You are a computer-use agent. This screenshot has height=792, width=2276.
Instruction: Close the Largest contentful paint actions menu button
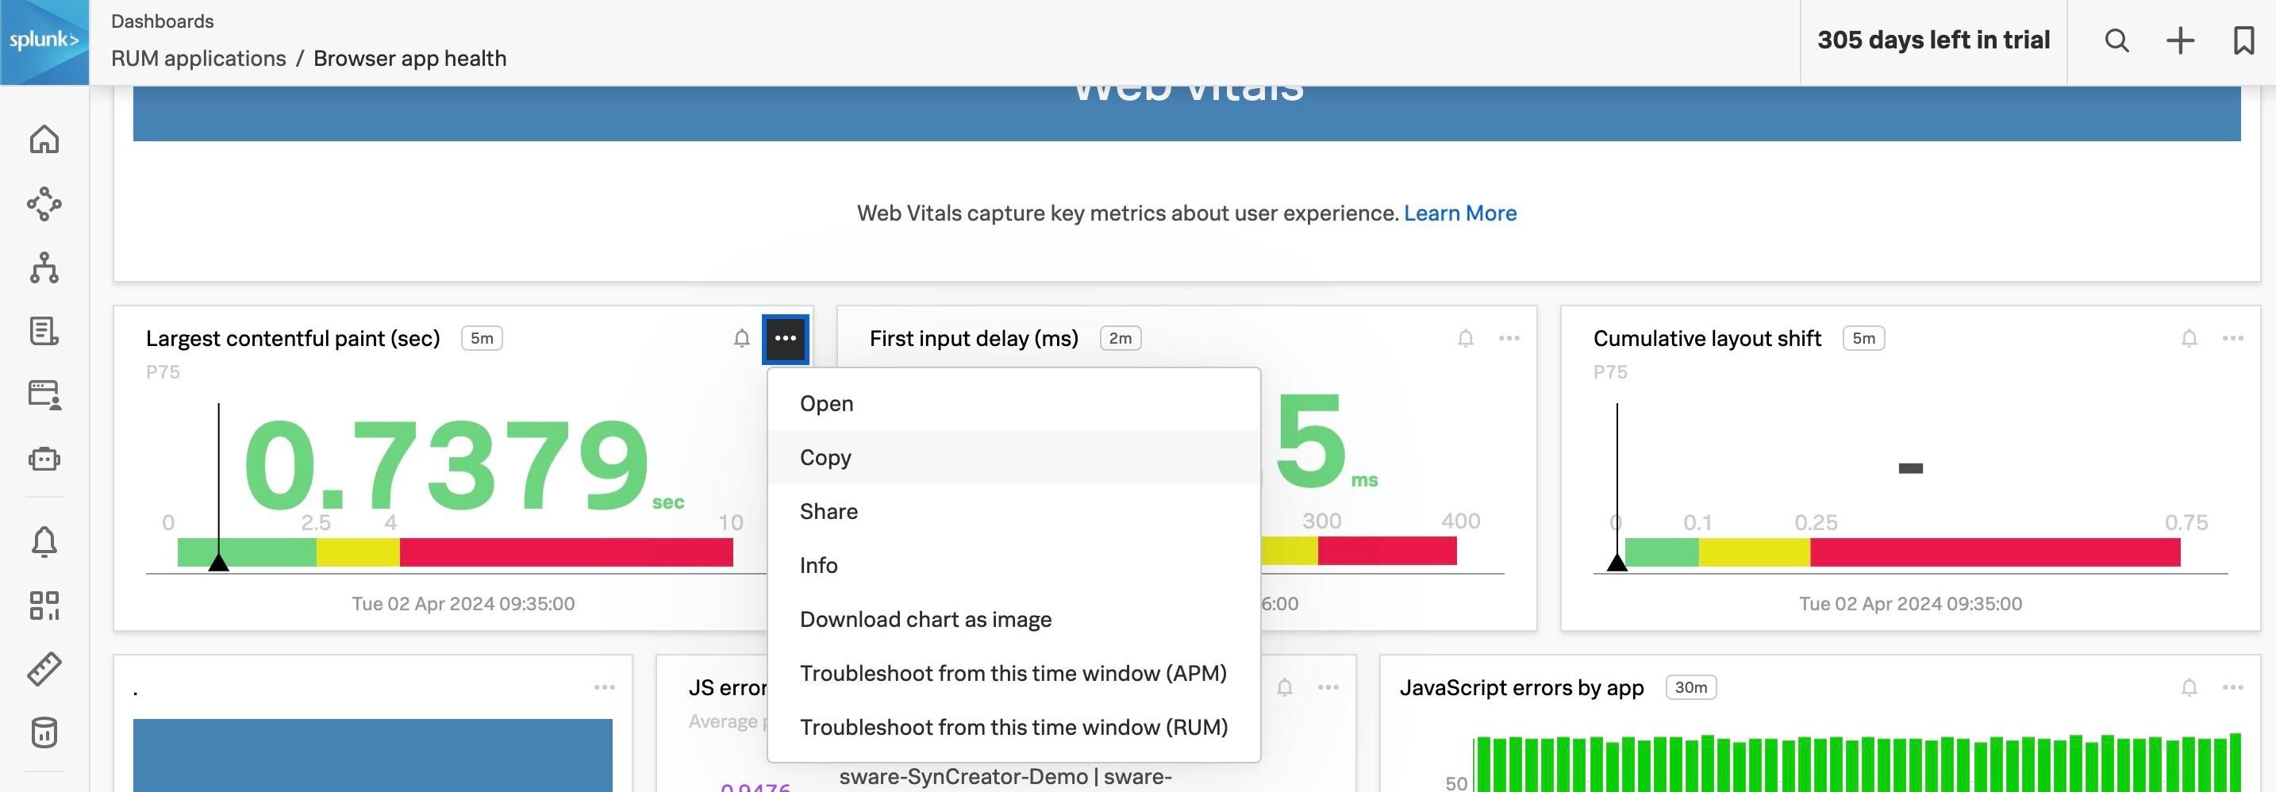click(x=786, y=339)
